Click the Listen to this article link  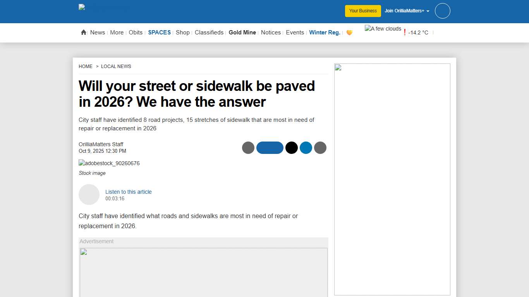pyautogui.click(x=128, y=192)
